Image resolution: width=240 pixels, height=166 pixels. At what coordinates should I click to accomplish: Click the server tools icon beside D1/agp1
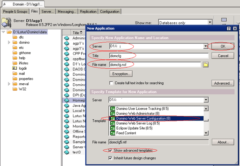6,22
